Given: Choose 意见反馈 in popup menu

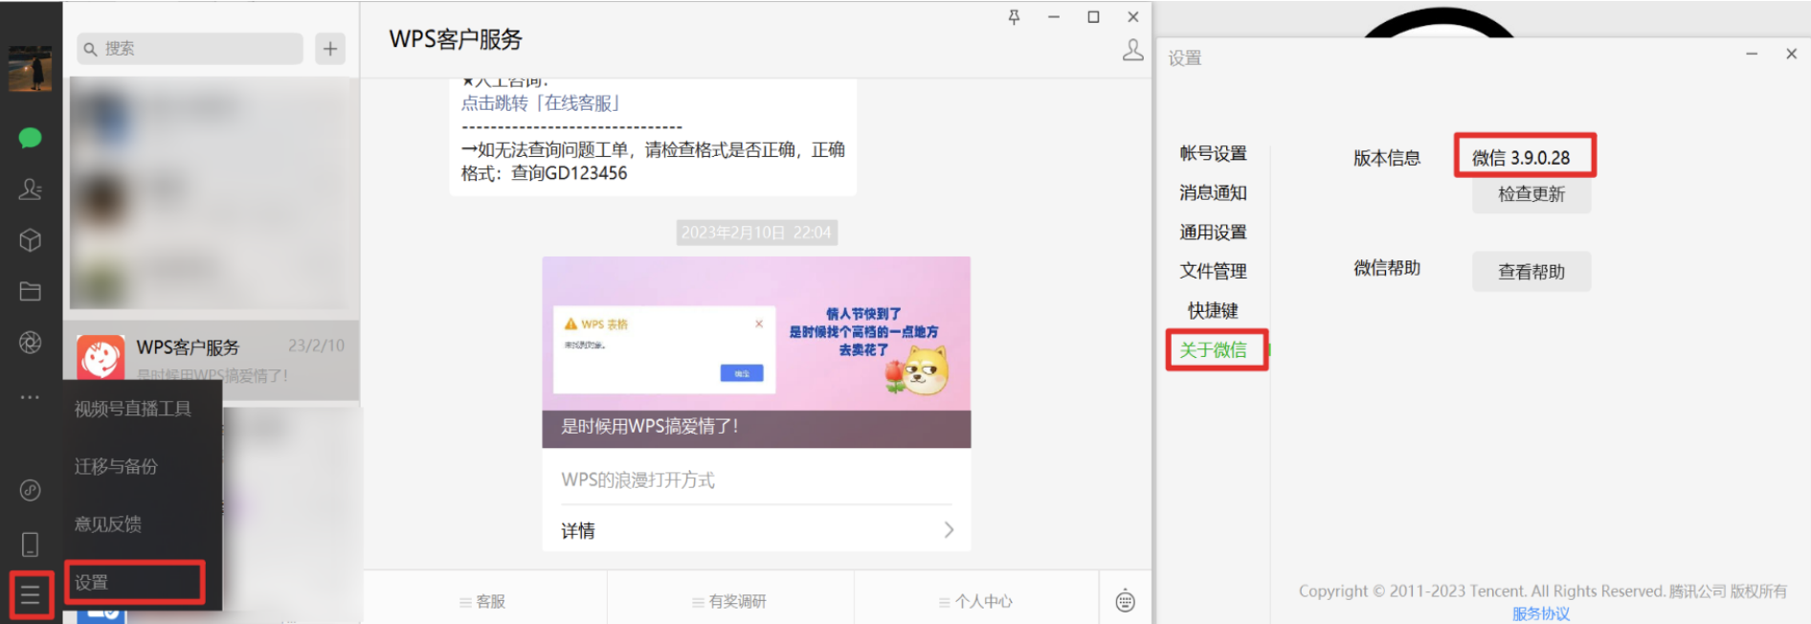Looking at the screenshot, I should coord(108,524).
